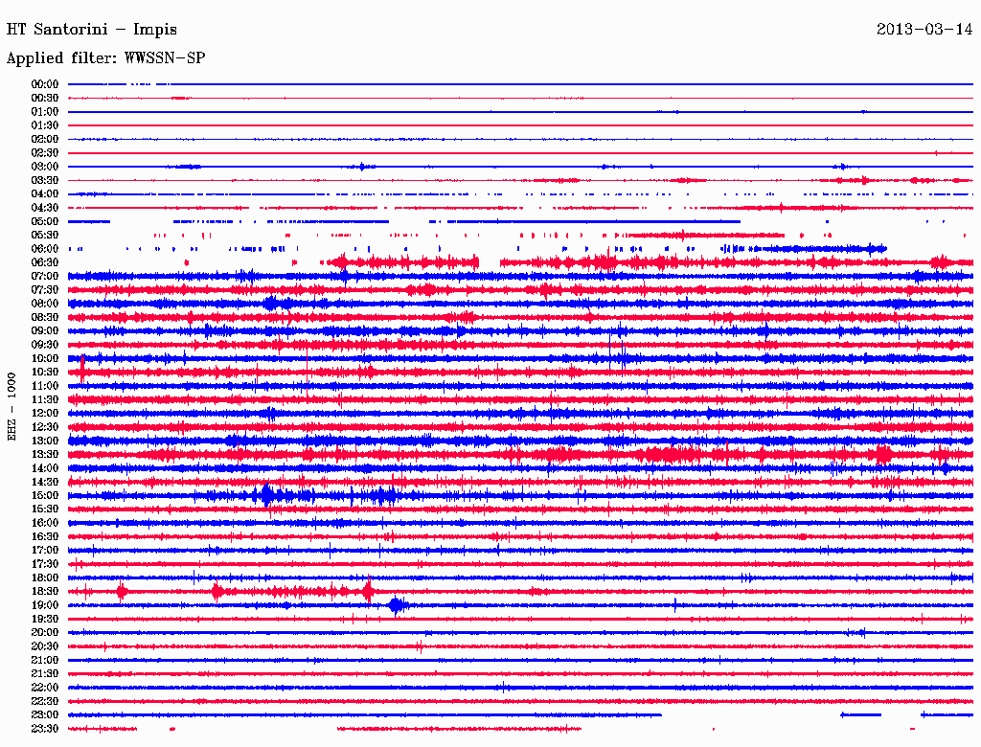Image resolution: width=981 pixels, height=747 pixels.
Task: Select the 04:00 time label
Action: (45, 194)
